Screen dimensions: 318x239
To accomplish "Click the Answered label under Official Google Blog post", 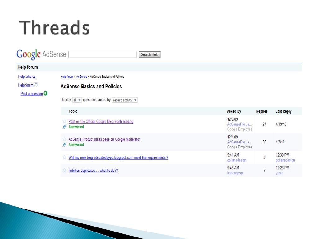I will tap(76, 127).
